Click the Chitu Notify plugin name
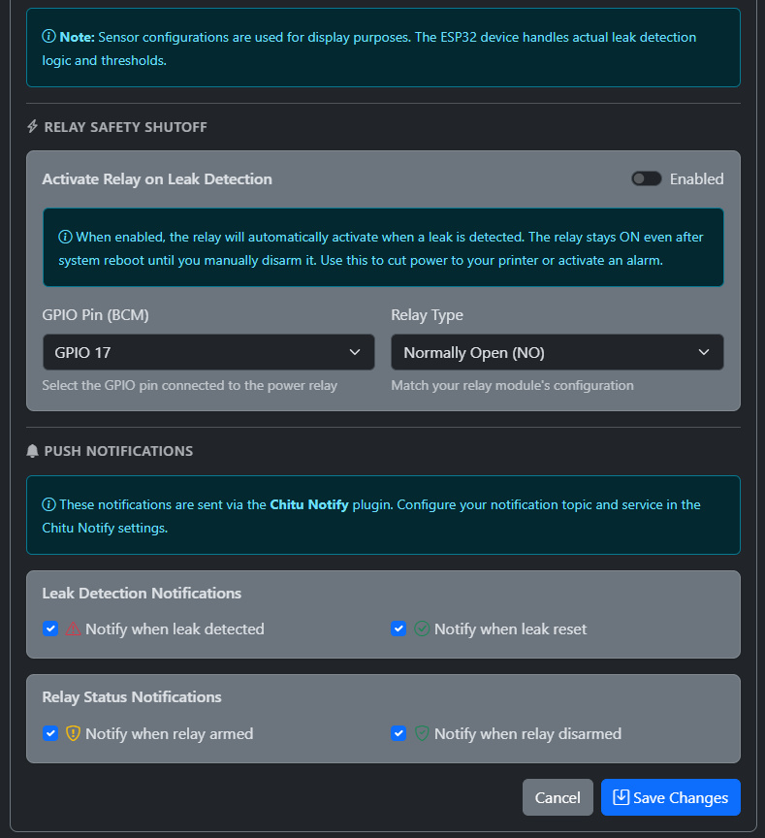 pos(308,504)
